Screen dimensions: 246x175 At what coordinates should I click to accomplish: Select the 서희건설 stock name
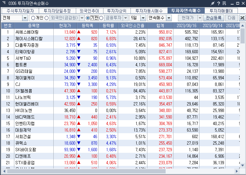pos(23,136)
